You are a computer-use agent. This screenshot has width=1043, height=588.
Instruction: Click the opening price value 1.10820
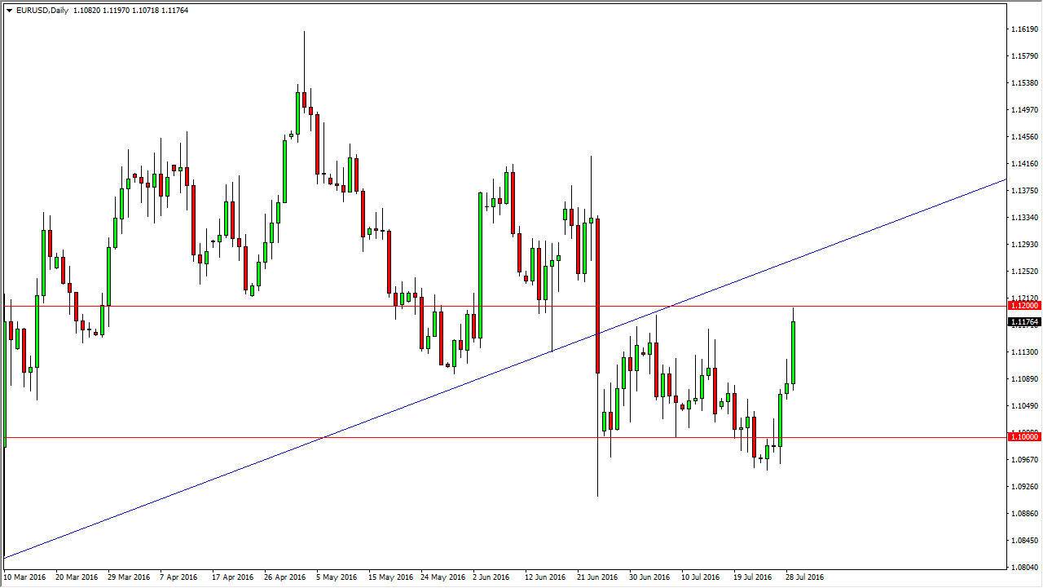(x=86, y=11)
